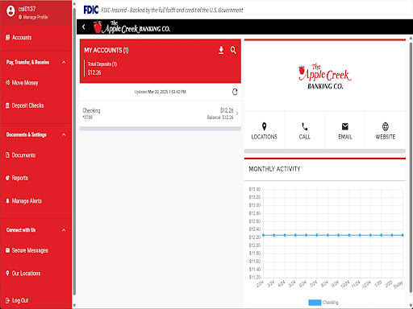Click the Apple Creek Banking header logo
This screenshot has width=413, height=309.
coord(131,27)
